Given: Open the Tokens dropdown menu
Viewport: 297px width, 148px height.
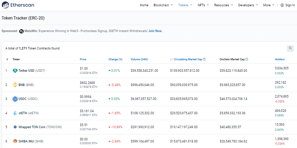Looking at the screenshot, I should [186, 5].
